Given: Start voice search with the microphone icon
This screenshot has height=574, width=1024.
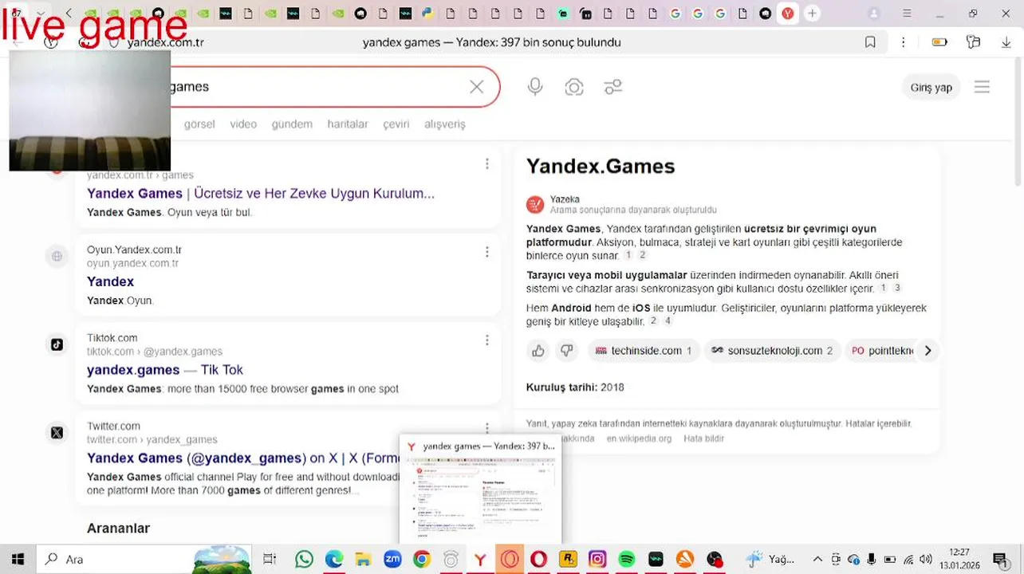Looking at the screenshot, I should (535, 87).
